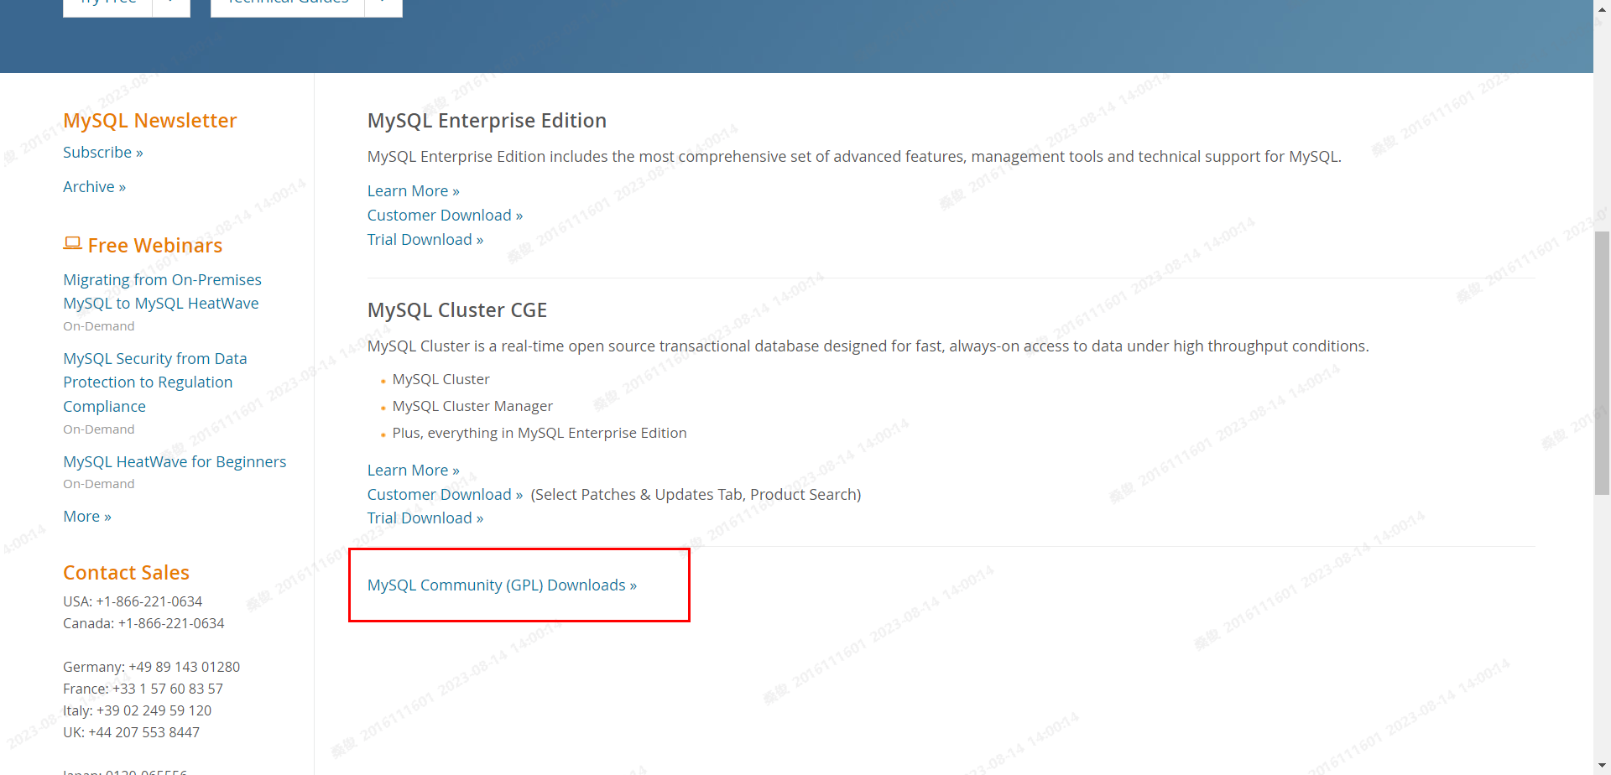Image resolution: width=1611 pixels, height=775 pixels.
Task: Click More link under webinars
Action: point(87,517)
